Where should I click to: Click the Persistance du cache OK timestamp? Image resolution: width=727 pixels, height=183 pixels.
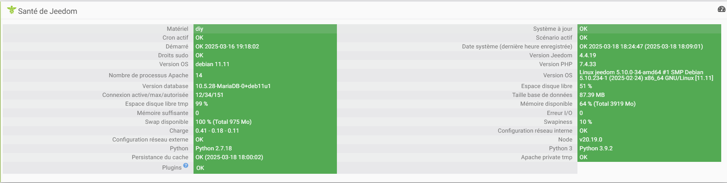coord(229,157)
